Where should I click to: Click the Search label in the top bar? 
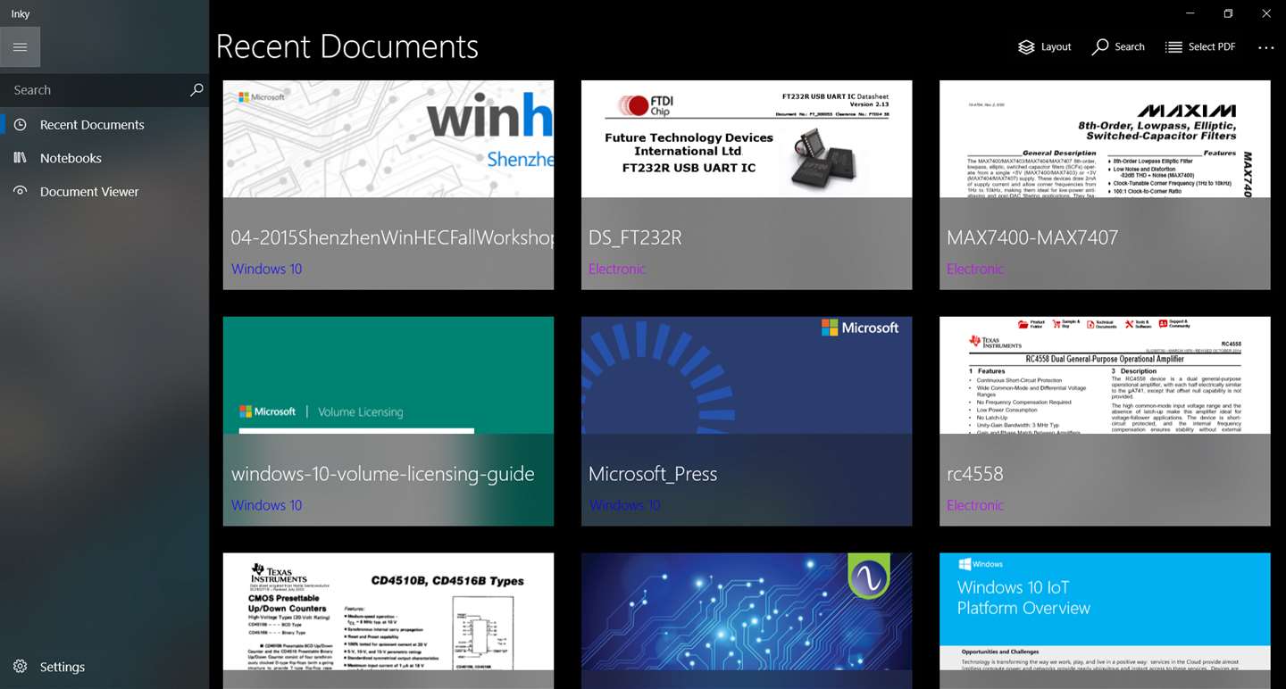[1130, 47]
